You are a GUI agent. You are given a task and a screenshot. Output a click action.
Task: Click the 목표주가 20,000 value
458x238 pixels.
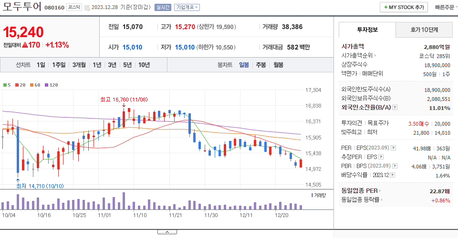point(442,124)
